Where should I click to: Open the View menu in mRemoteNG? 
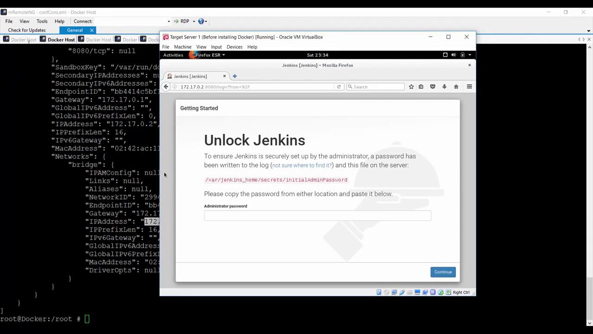point(24,21)
